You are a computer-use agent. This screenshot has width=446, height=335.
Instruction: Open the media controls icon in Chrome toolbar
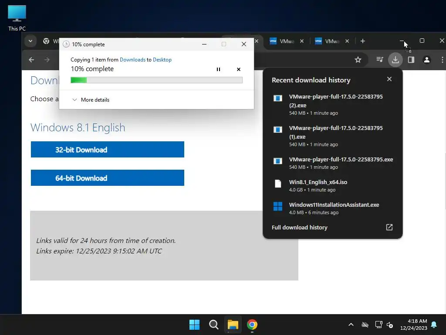(x=380, y=59)
